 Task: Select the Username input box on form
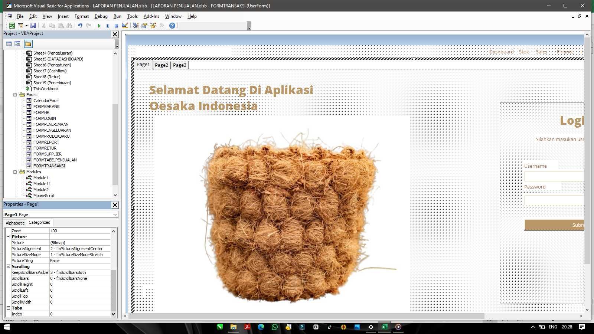coord(554,177)
